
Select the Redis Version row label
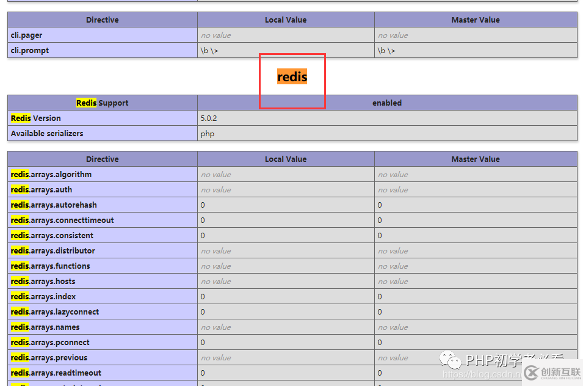(x=102, y=118)
